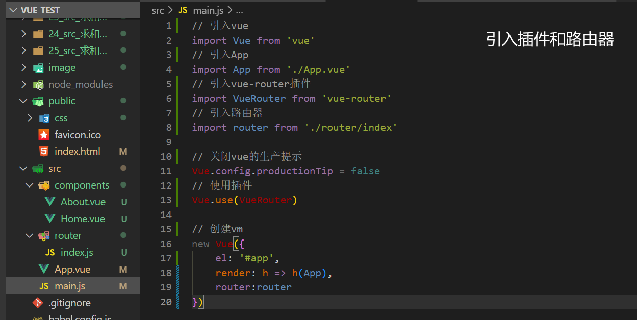Click 'vue-router' string on line 6
The image size is (637, 320).
tap(356, 98)
